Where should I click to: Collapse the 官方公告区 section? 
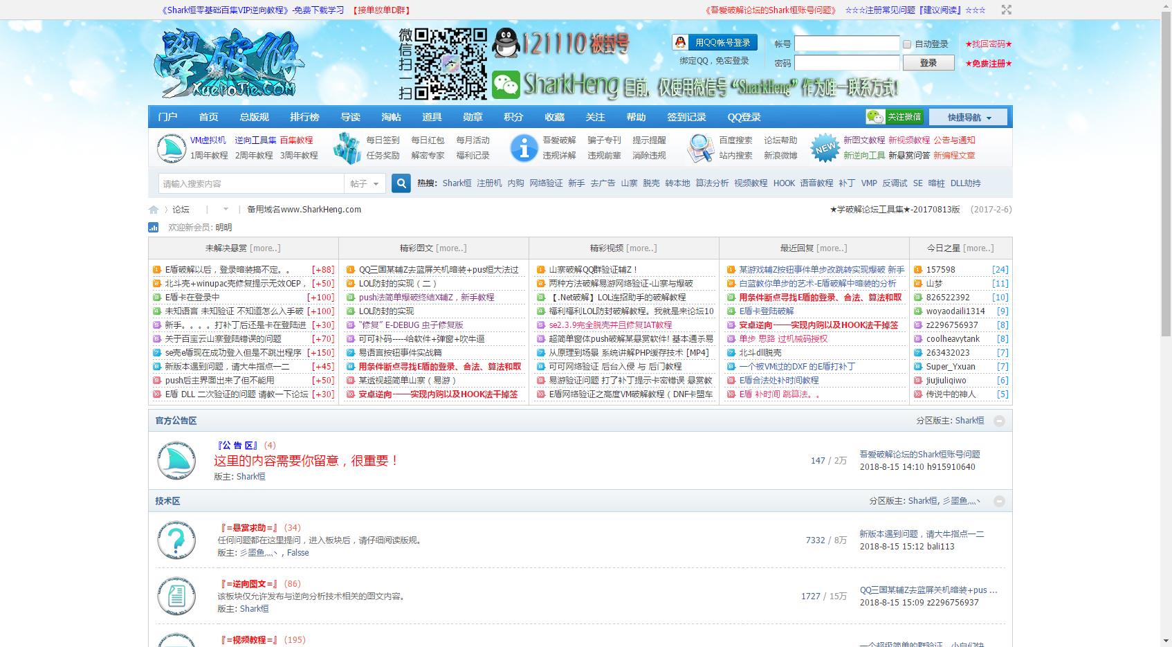(x=999, y=421)
